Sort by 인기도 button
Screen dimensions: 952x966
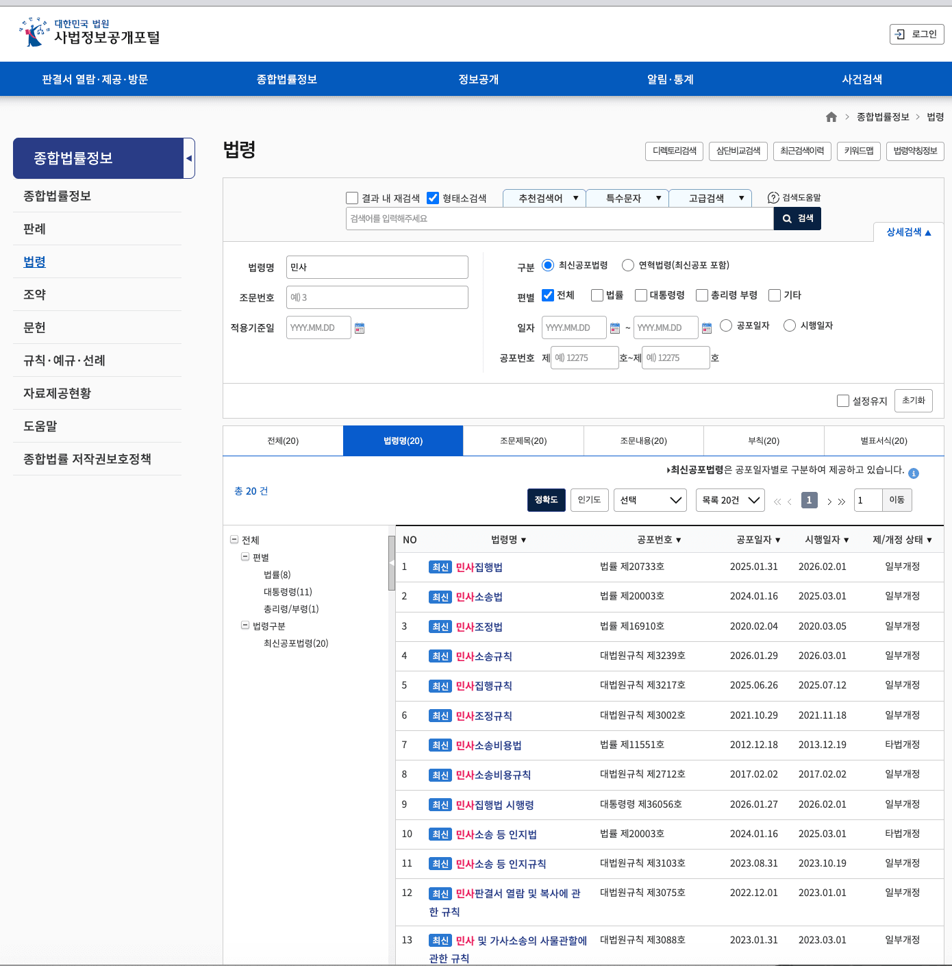coord(589,500)
